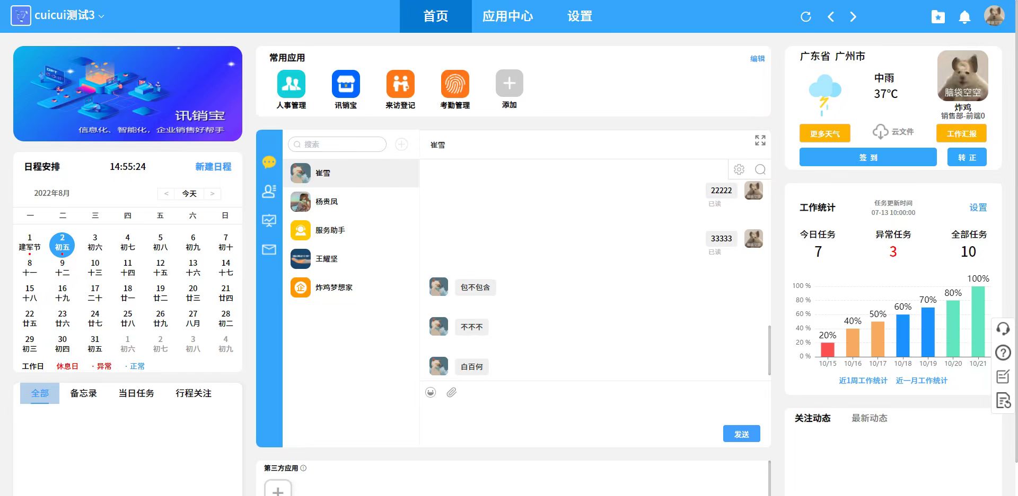Open the contacts sidebar icon
This screenshot has width=1018, height=496.
[269, 191]
